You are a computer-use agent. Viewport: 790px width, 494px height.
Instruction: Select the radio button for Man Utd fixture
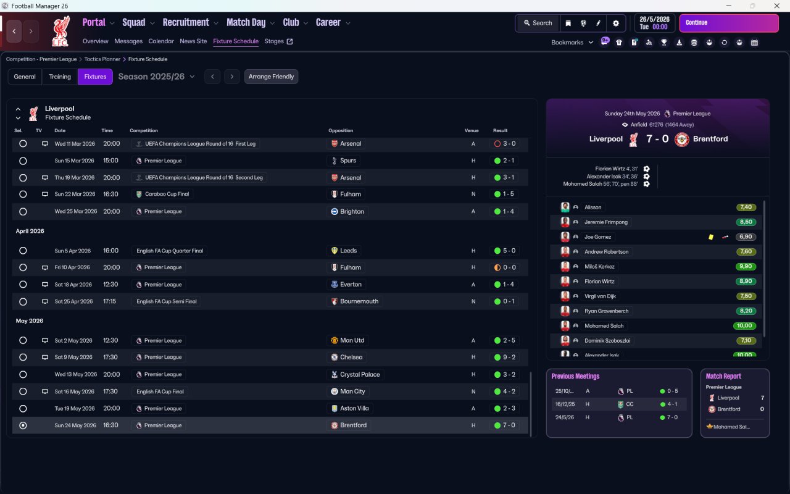point(23,341)
